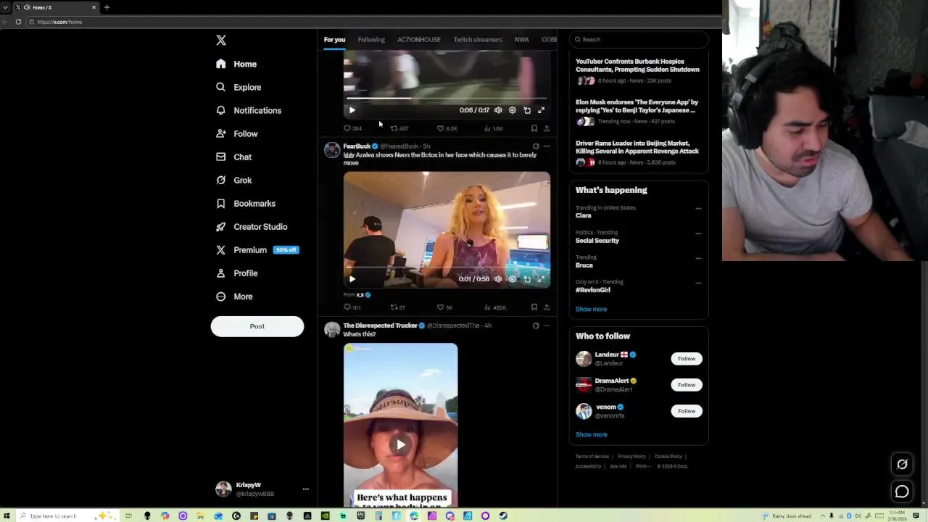Click the Post button

point(257,326)
